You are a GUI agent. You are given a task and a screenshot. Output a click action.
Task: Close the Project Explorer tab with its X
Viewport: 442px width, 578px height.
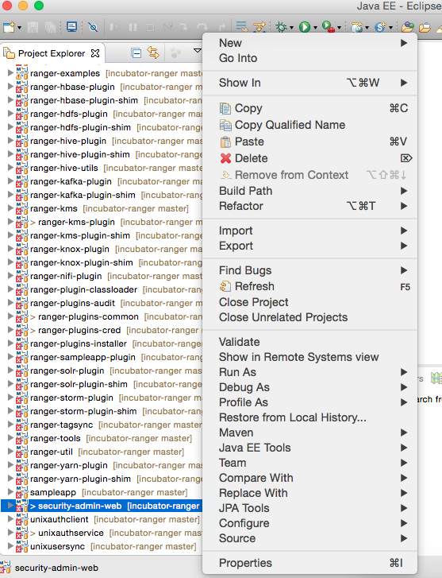click(95, 53)
